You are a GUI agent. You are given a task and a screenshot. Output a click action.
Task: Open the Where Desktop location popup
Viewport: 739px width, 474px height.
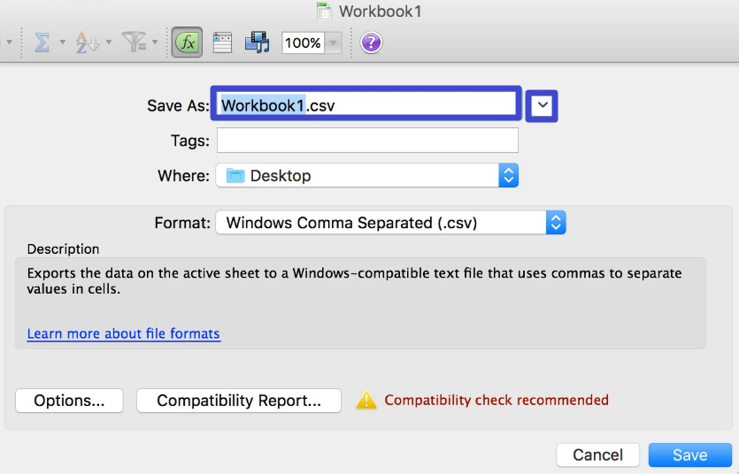(367, 176)
